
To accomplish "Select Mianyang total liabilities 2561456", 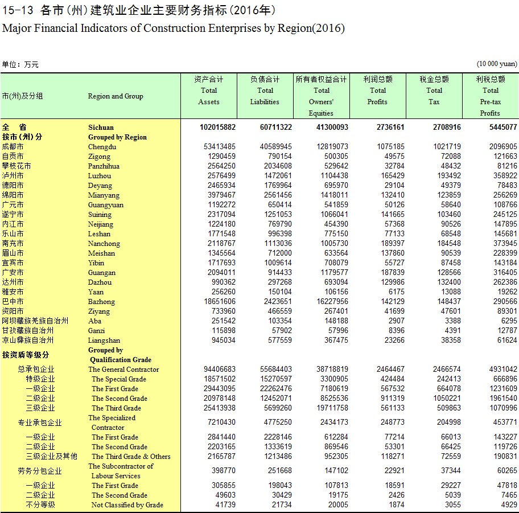I will pos(278,195).
